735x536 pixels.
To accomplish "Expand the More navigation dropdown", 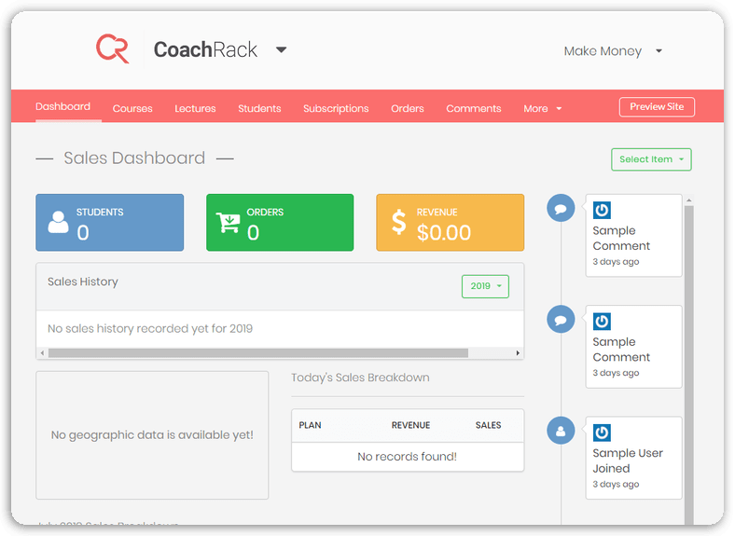I will coord(542,109).
